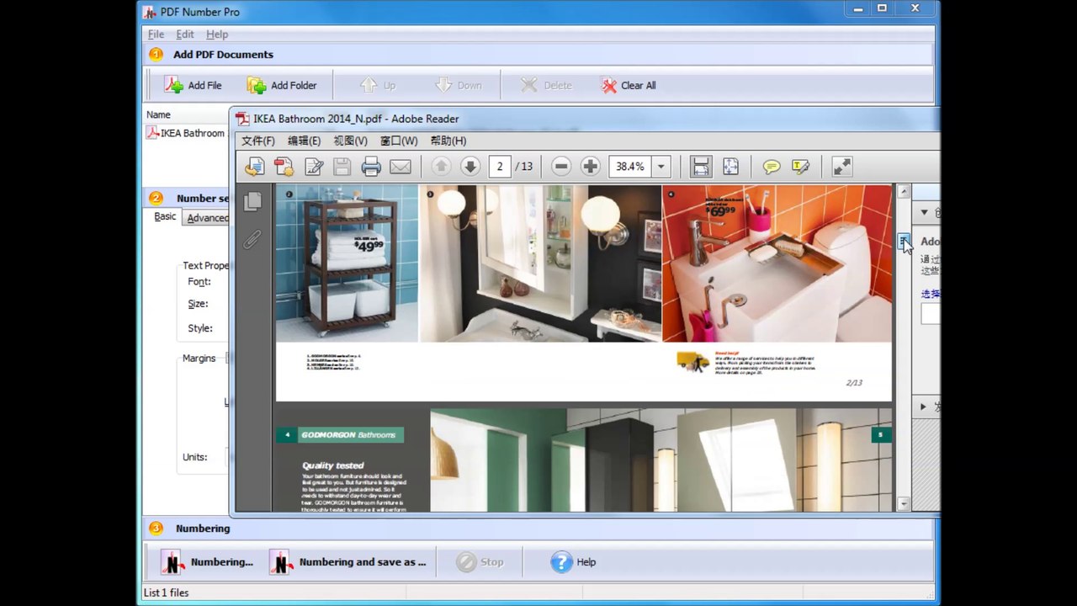Viewport: 1077px width, 606px height.
Task: Click the envelope email icon in Adobe Reader
Action: [401, 167]
